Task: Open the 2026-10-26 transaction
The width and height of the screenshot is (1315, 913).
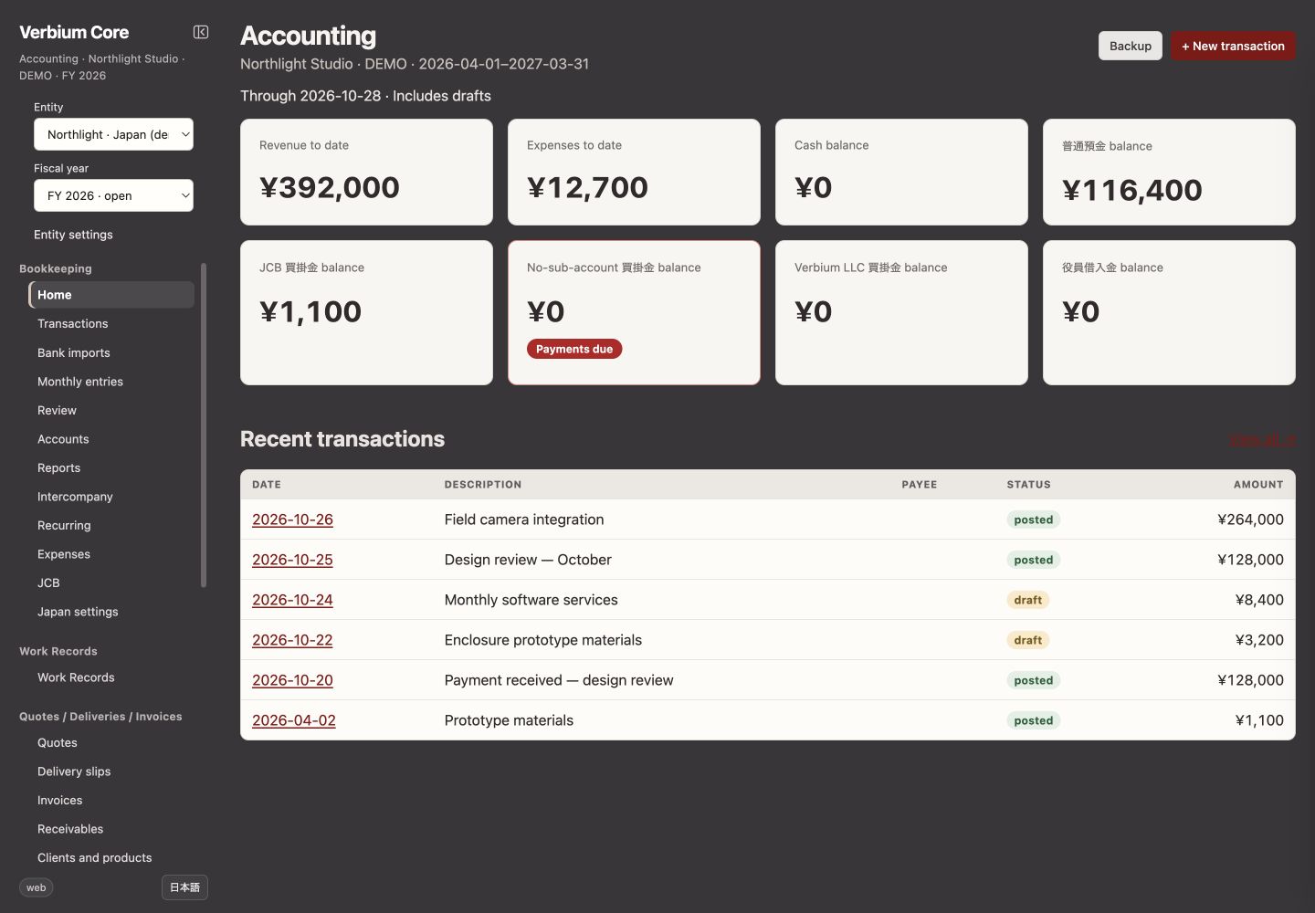Action: (x=292, y=519)
